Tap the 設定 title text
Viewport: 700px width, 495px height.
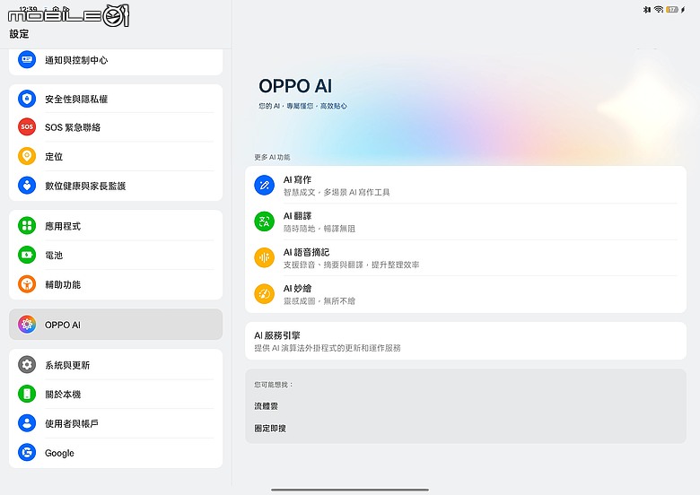point(19,34)
